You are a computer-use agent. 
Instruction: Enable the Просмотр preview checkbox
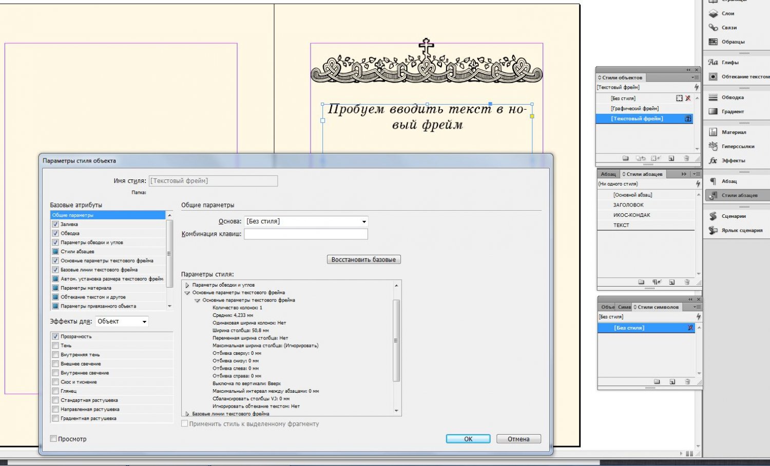click(x=53, y=439)
